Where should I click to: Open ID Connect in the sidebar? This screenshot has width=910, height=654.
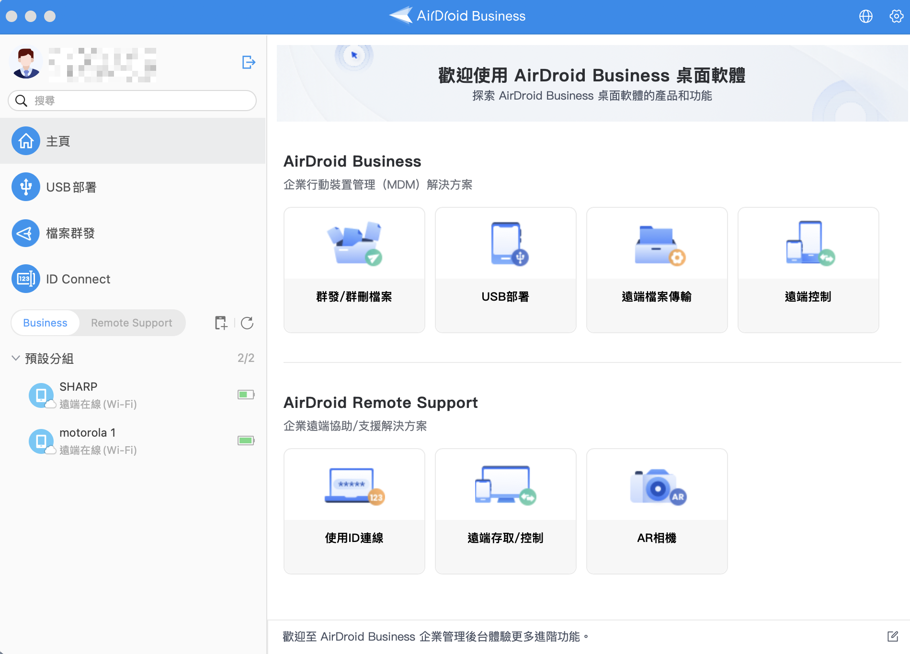click(133, 279)
